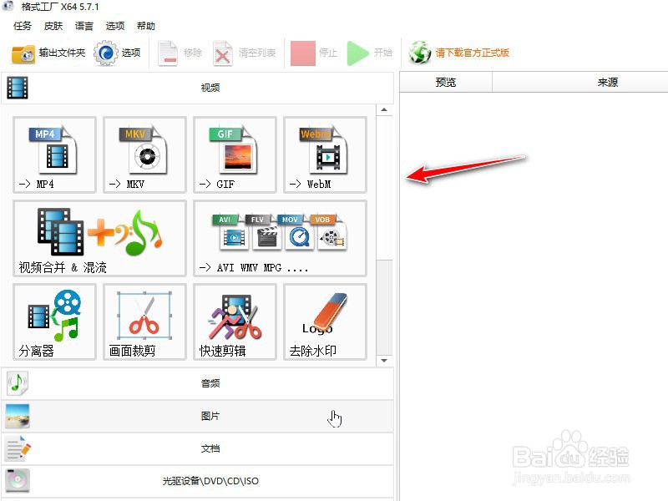
Task: Open the 画面裁剪 crop tool
Action: pos(144,321)
